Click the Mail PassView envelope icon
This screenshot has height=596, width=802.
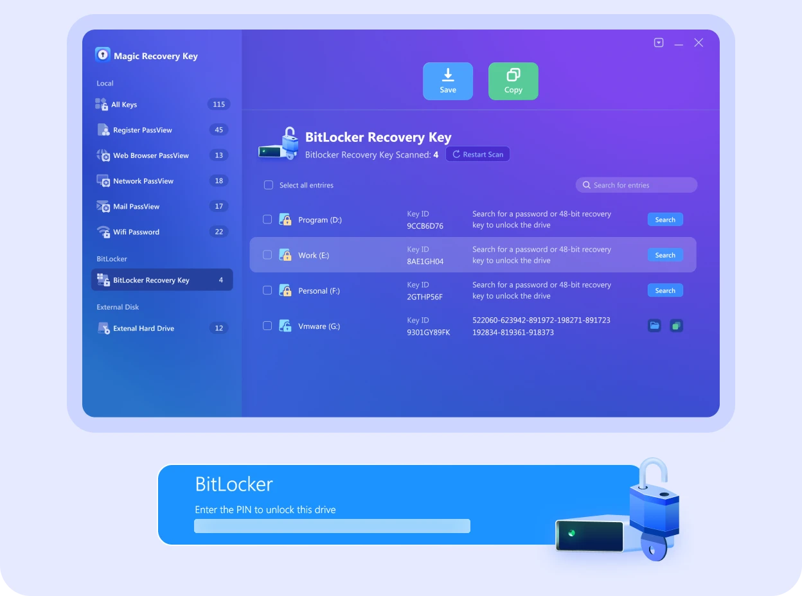(x=103, y=206)
